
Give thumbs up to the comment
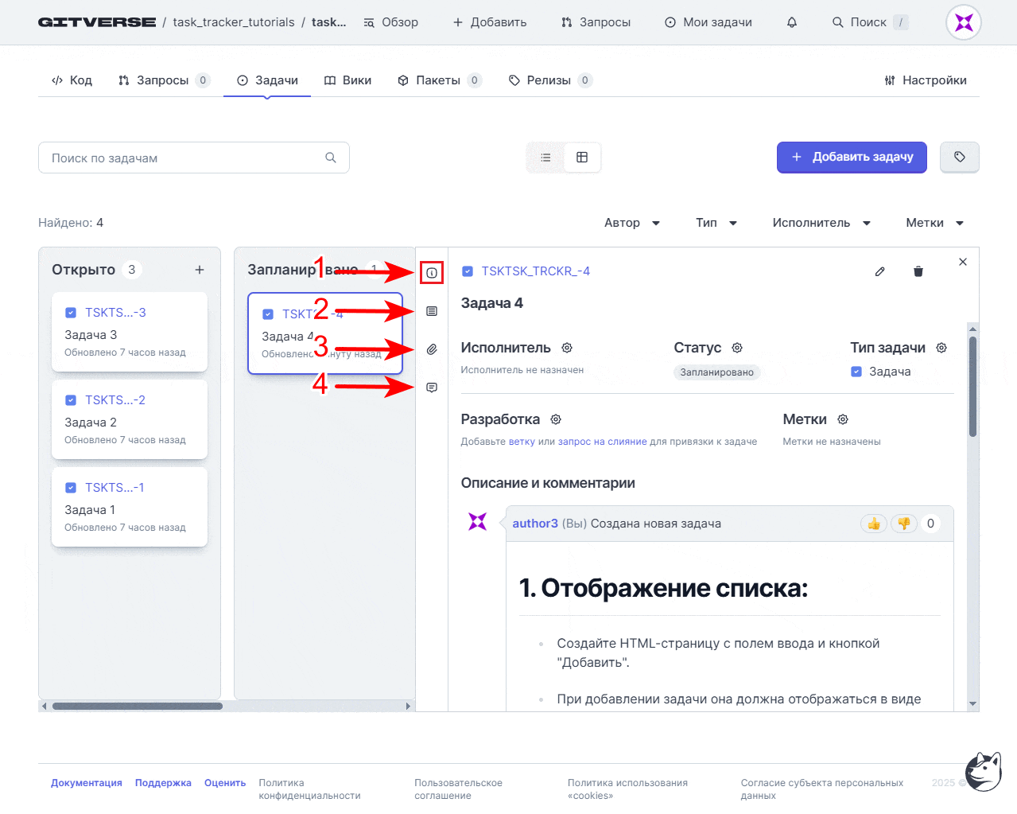coord(874,524)
